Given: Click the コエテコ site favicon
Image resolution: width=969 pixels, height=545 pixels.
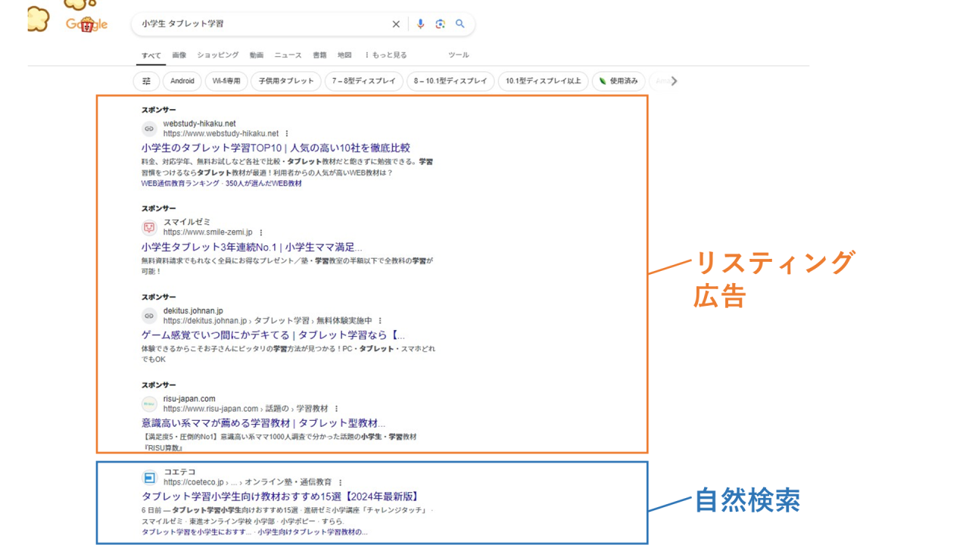Looking at the screenshot, I should (x=149, y=477).
